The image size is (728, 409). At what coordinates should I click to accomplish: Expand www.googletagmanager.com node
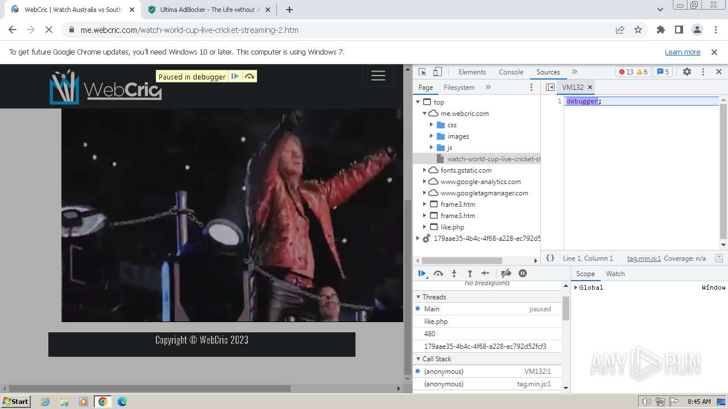coord(425,193)
